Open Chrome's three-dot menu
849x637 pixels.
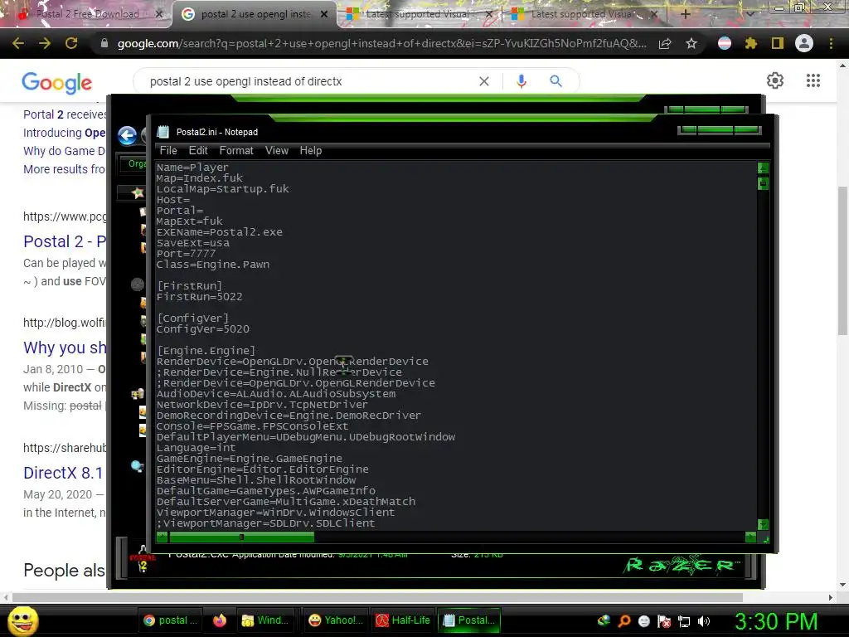point(831,43)
